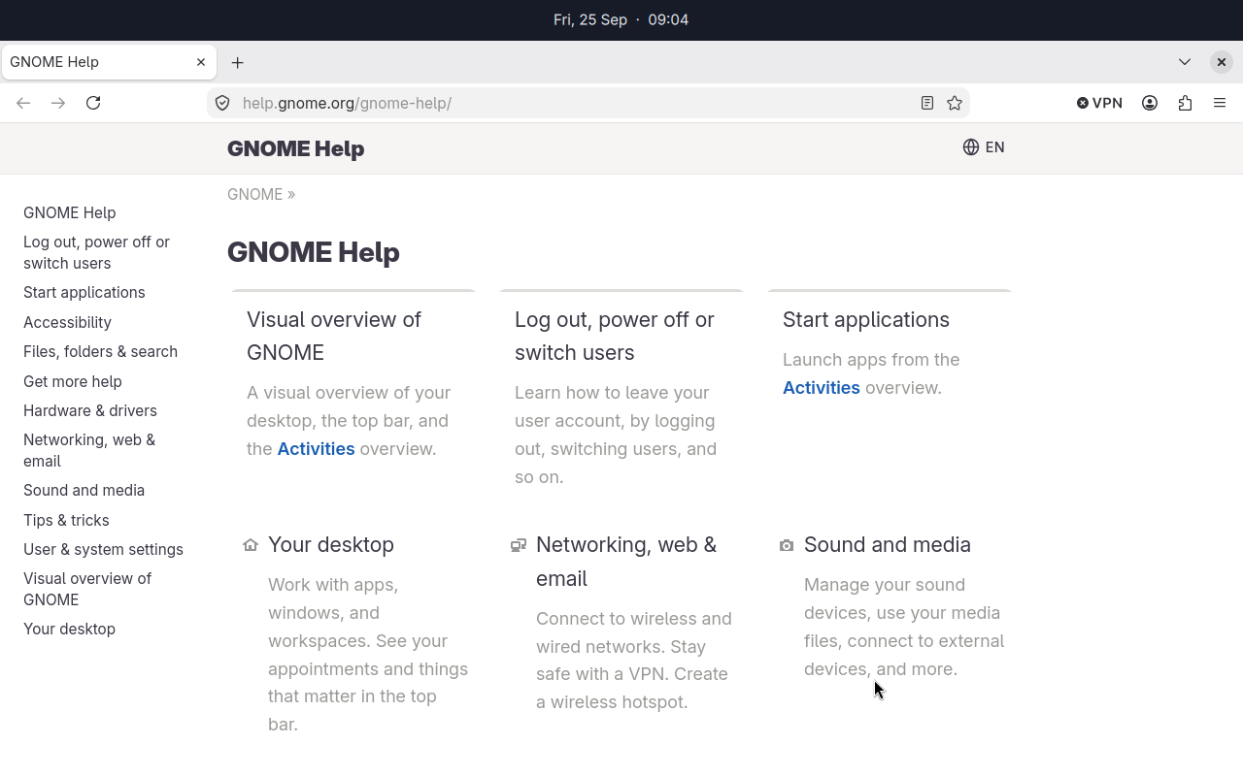Viewport: 1243px width, 776px height.
Task: Click the GNOME breadcrumb link
Action: (255, 194)
